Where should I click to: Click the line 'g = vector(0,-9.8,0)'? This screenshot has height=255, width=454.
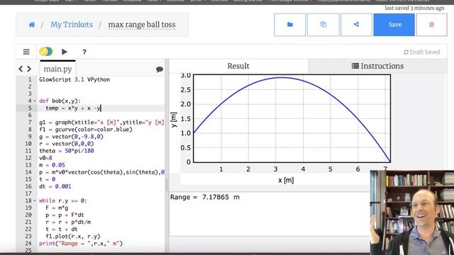click(71, 137)
